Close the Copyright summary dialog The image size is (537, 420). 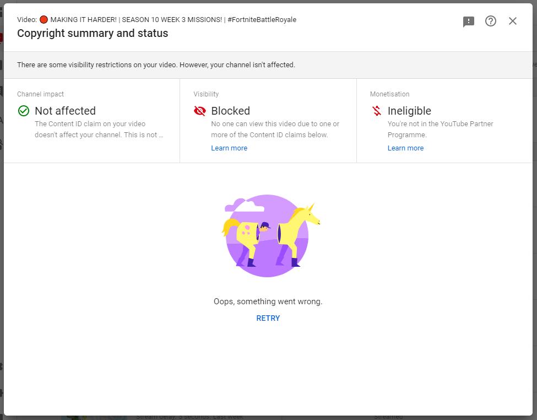(x=513, y=21)
